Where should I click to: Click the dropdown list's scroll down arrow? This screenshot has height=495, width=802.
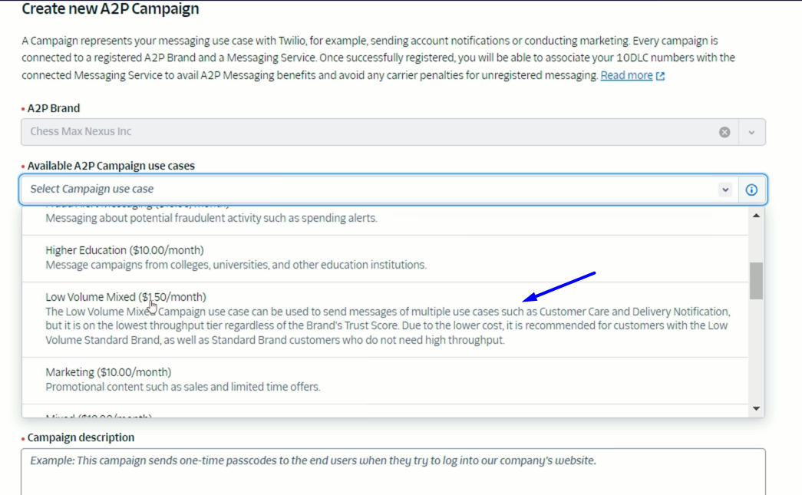pyautogui.click(x=756, y=408)
